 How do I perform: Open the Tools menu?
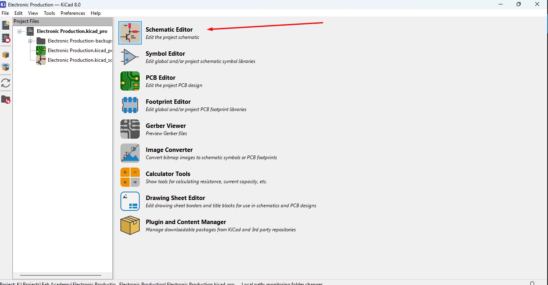pyautogui.click(x=49, y=13)
